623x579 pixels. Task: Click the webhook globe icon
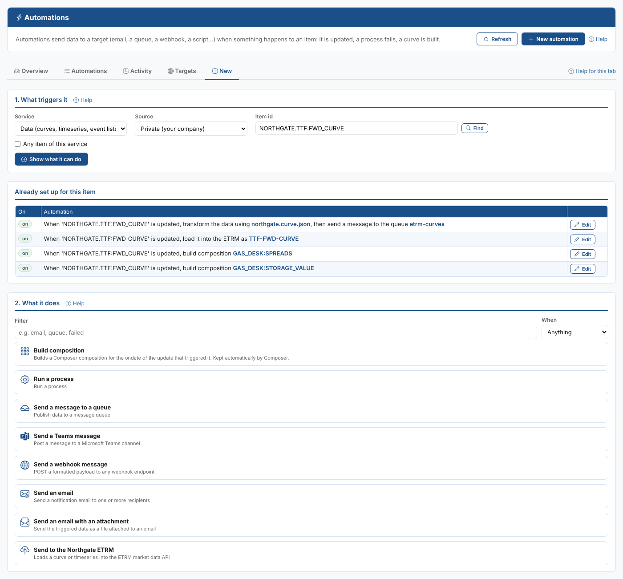pyautogui.click(x=25, y=465)
